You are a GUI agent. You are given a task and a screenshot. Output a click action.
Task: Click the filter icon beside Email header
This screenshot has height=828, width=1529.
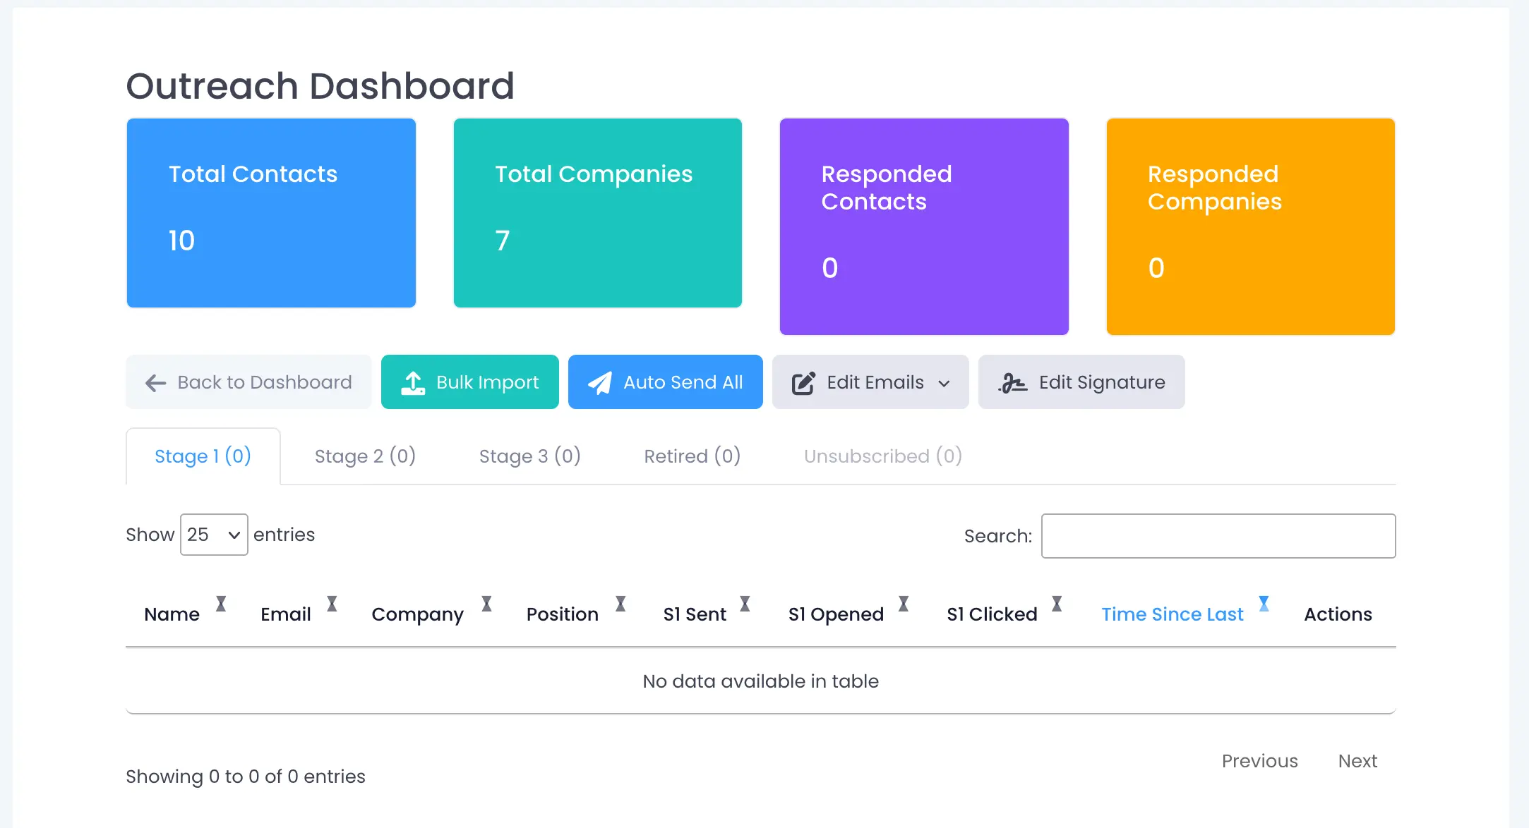pos(332,604)
